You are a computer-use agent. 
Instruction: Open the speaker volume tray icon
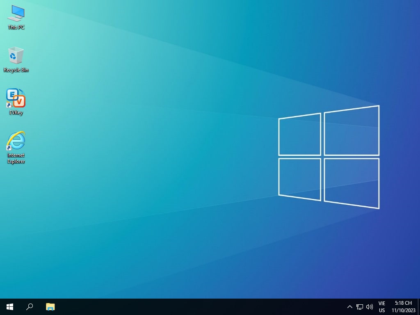click(x=370, y=307)
